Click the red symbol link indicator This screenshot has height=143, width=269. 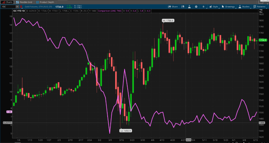pos(21,7)
